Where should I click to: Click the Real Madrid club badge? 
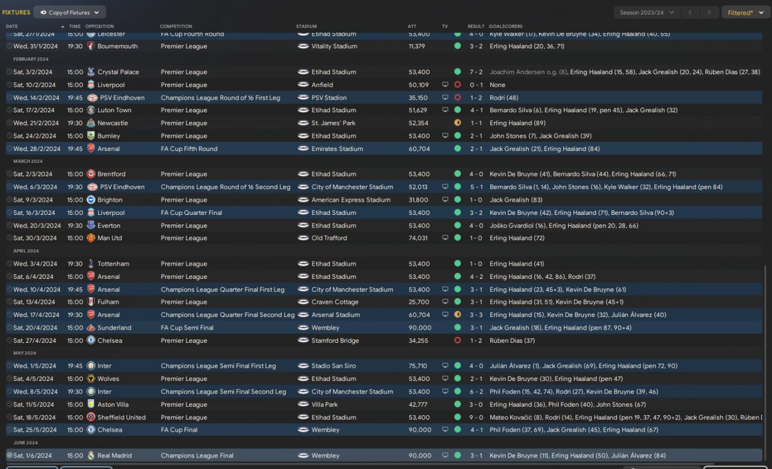pos(91,456)
